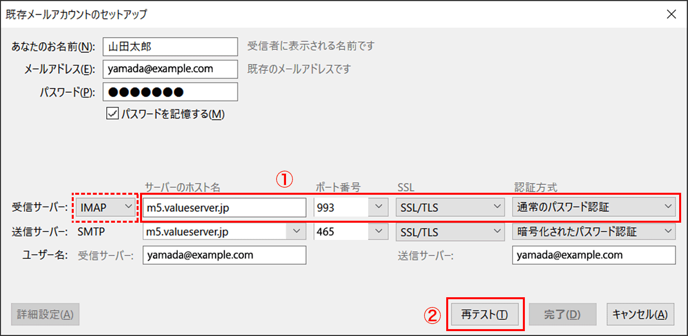This screenshot has height=336, width=688.
Task: Click the SSL column header
Action: click(x=405, y=187)
